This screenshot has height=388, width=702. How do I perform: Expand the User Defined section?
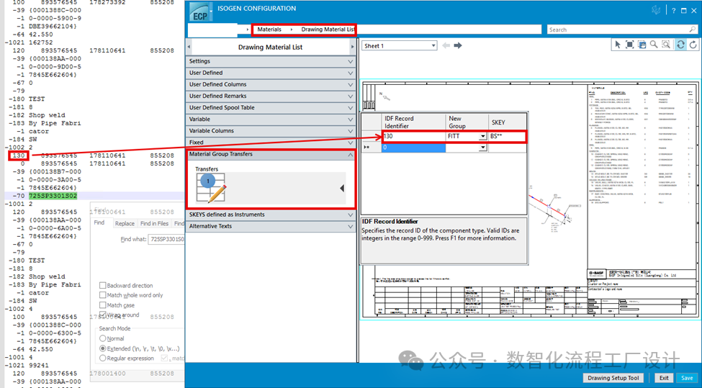coord(271,73)
